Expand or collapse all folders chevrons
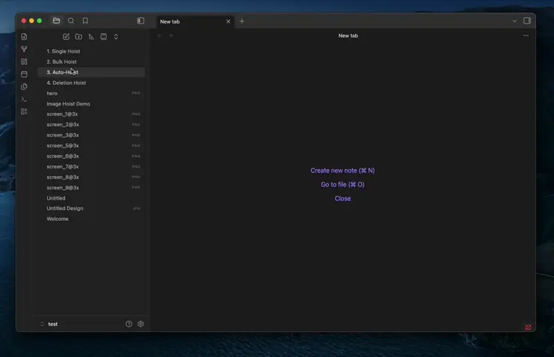 pyautogui.click(x=116, y=37)
